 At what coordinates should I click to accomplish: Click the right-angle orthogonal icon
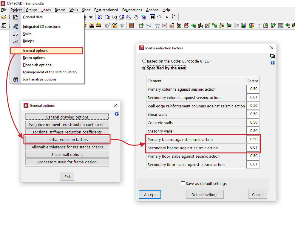(167, 17)
